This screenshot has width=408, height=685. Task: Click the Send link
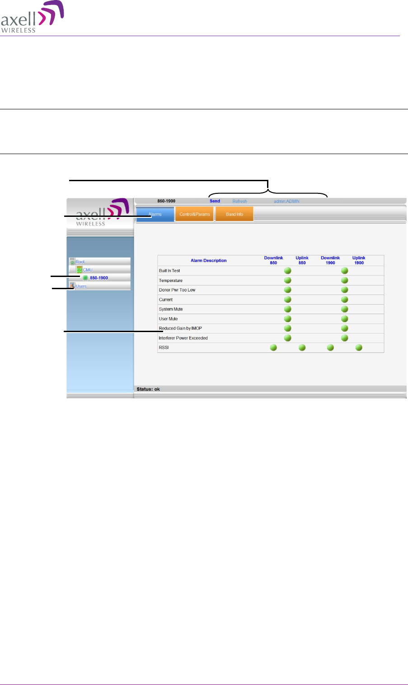pyautogui.click(x=215, y=201)
